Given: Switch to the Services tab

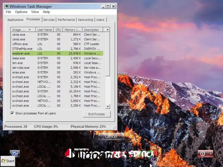Looking at the screenshot, I should pyautogui.click(x=49, y=20).
